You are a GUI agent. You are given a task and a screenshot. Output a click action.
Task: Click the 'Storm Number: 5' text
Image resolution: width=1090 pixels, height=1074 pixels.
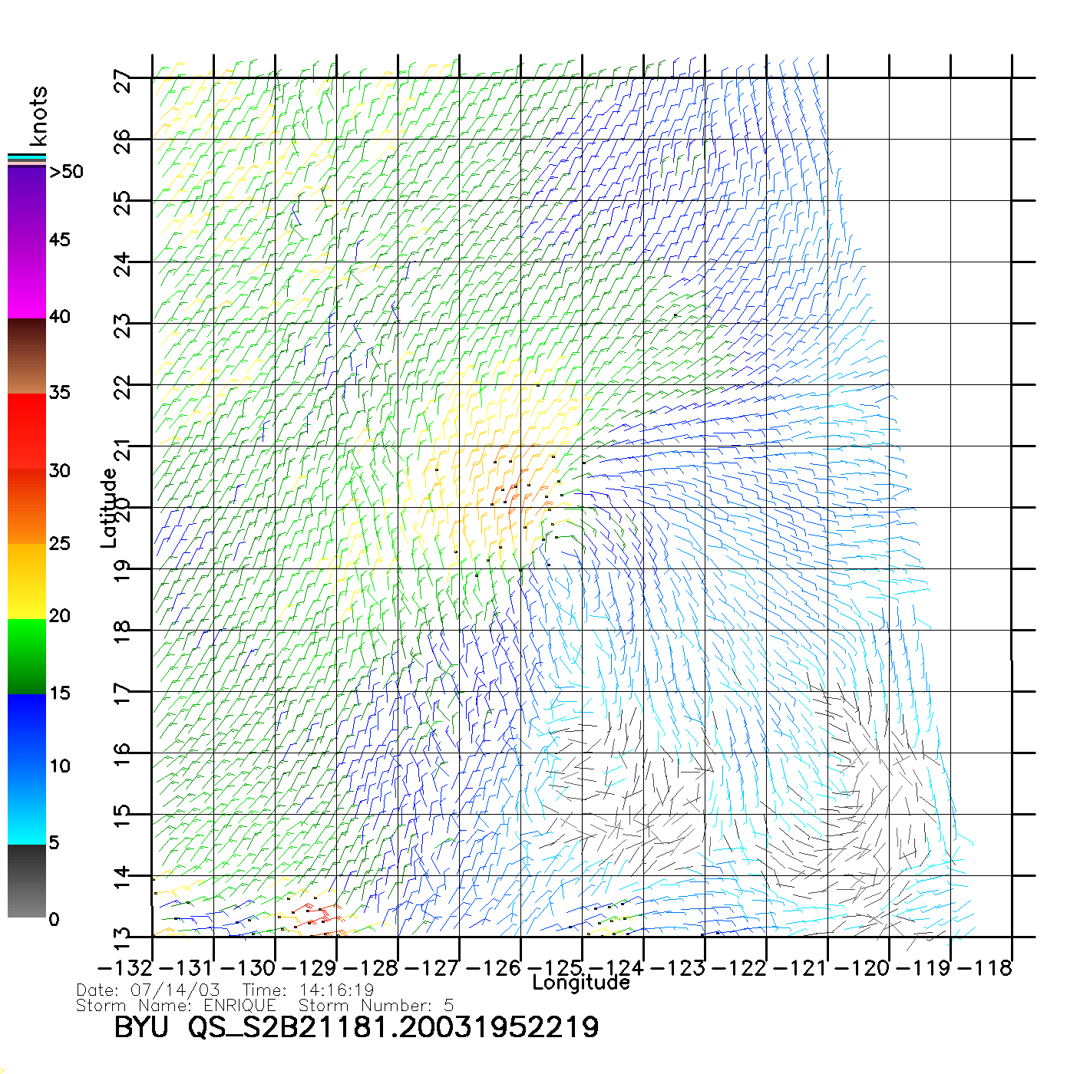(x=376, y=1005)
